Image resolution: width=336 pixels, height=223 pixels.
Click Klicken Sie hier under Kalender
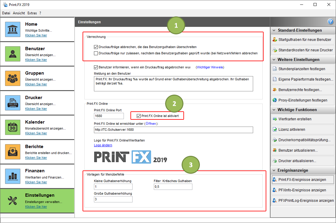click(x=36, y=133)
